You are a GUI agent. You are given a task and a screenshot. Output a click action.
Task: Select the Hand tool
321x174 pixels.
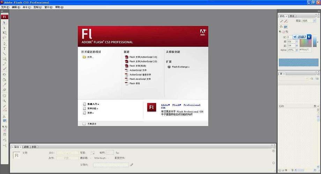tap(4, 96)
